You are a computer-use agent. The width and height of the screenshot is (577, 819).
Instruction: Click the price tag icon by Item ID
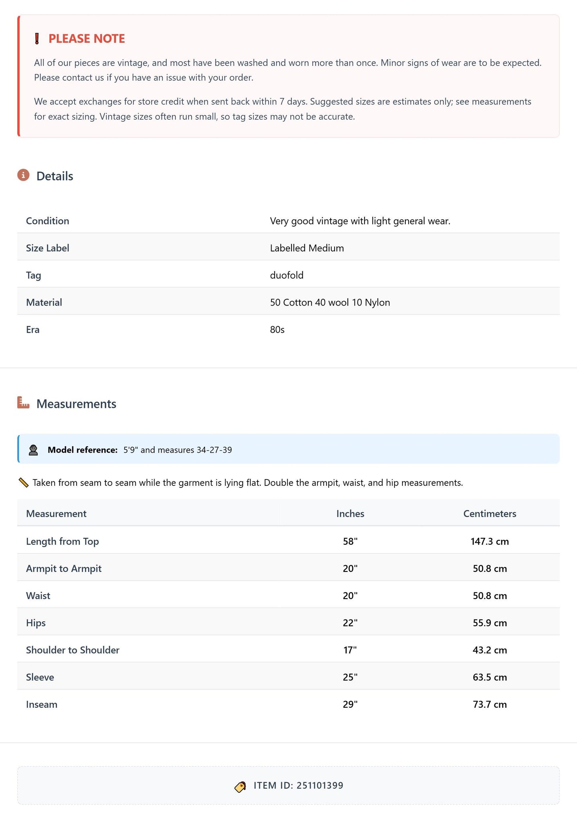pos(240,787)
